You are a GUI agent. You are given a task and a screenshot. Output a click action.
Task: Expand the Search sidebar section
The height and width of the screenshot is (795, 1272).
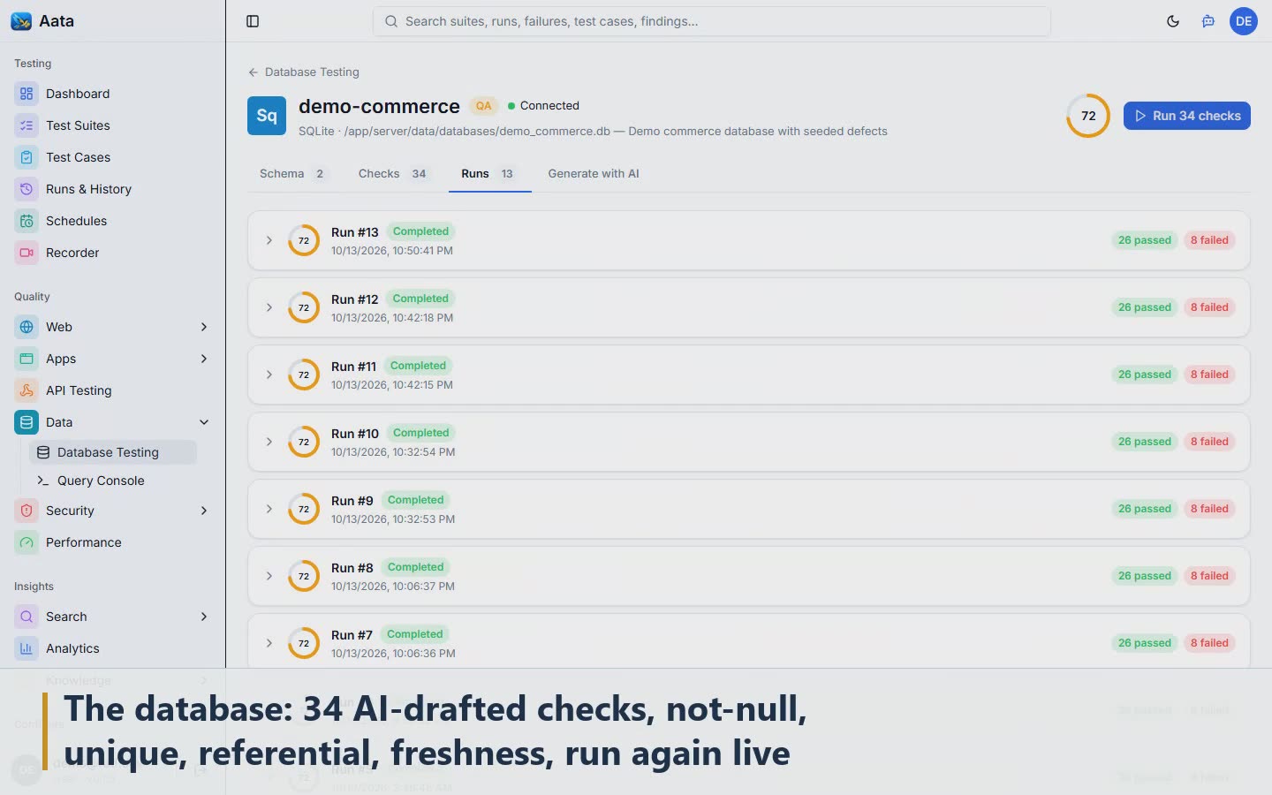[204, 617]
